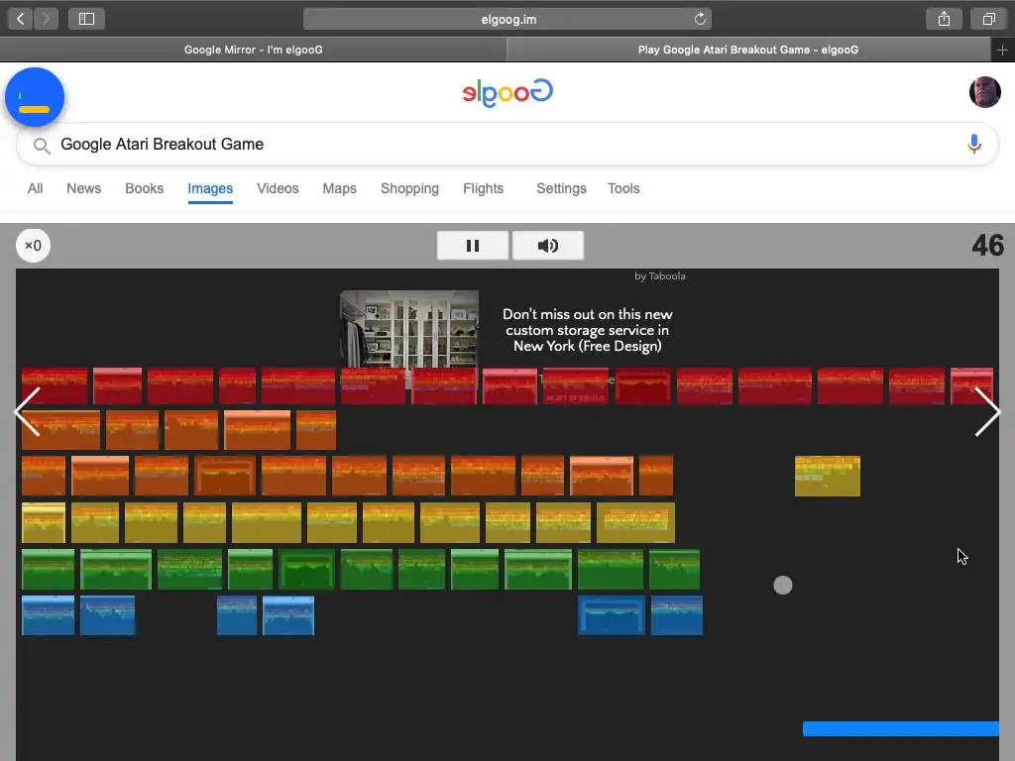The image size is (1015, 761).
Task: Go back with Safari's back arrow
Action: pyautogui.click(x=21, y=19)
